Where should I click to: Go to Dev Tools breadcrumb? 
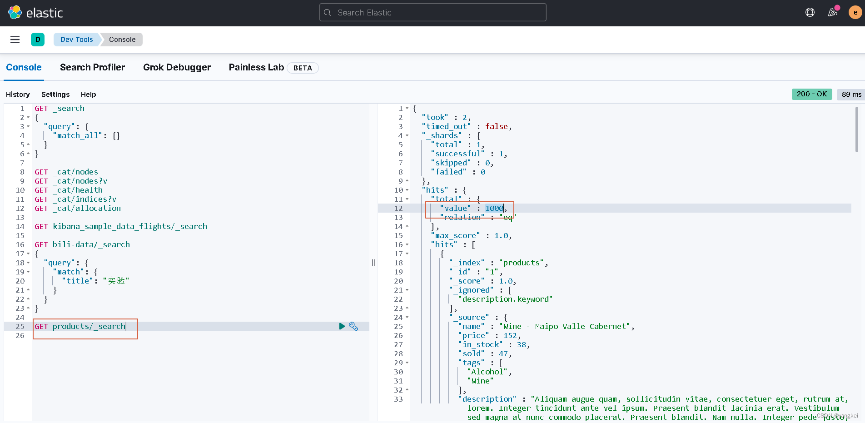point(76,40)
